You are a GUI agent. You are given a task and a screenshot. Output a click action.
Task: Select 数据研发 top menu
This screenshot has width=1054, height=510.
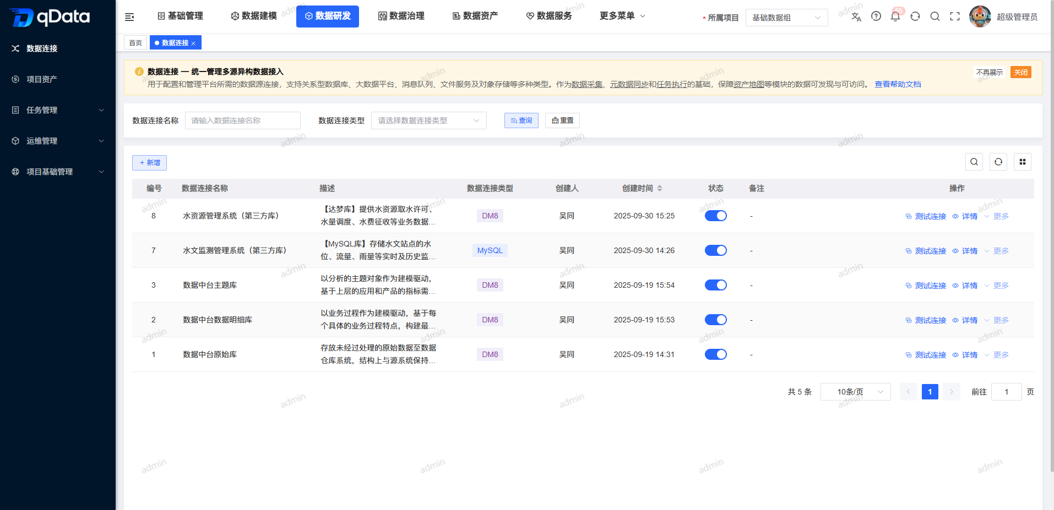[x=328, y=17]
